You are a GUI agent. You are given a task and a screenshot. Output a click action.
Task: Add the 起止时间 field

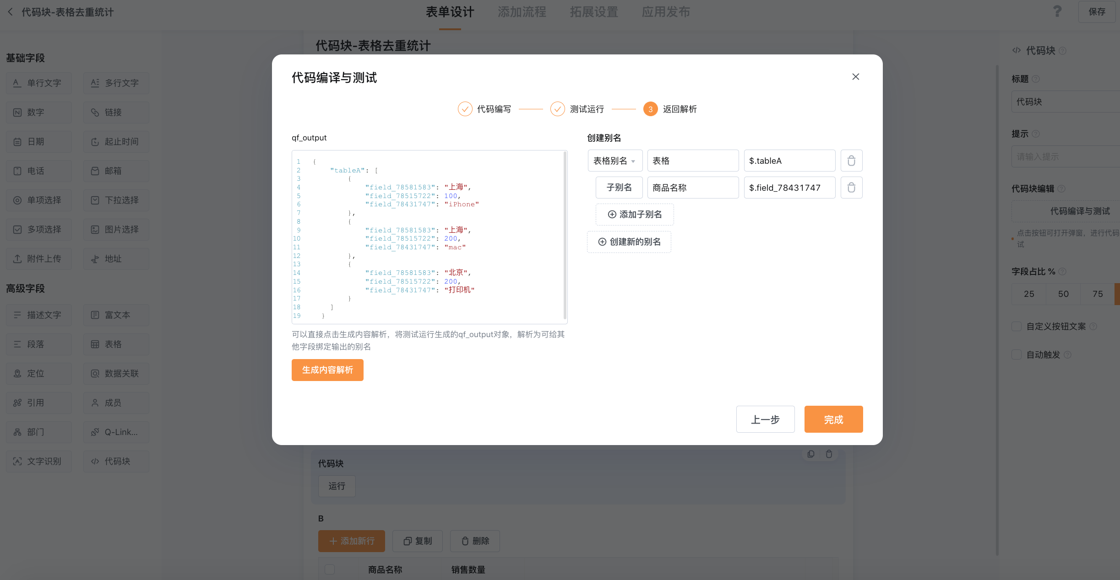coord(116,141)
